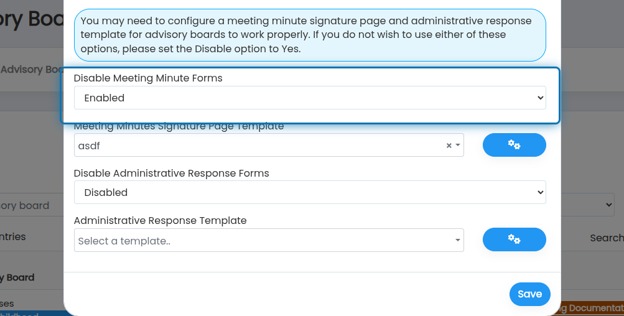Click the 'Administrative Response Template' label
The height and width of the screenshot is (316, 624).
click(x=160, y=220)
